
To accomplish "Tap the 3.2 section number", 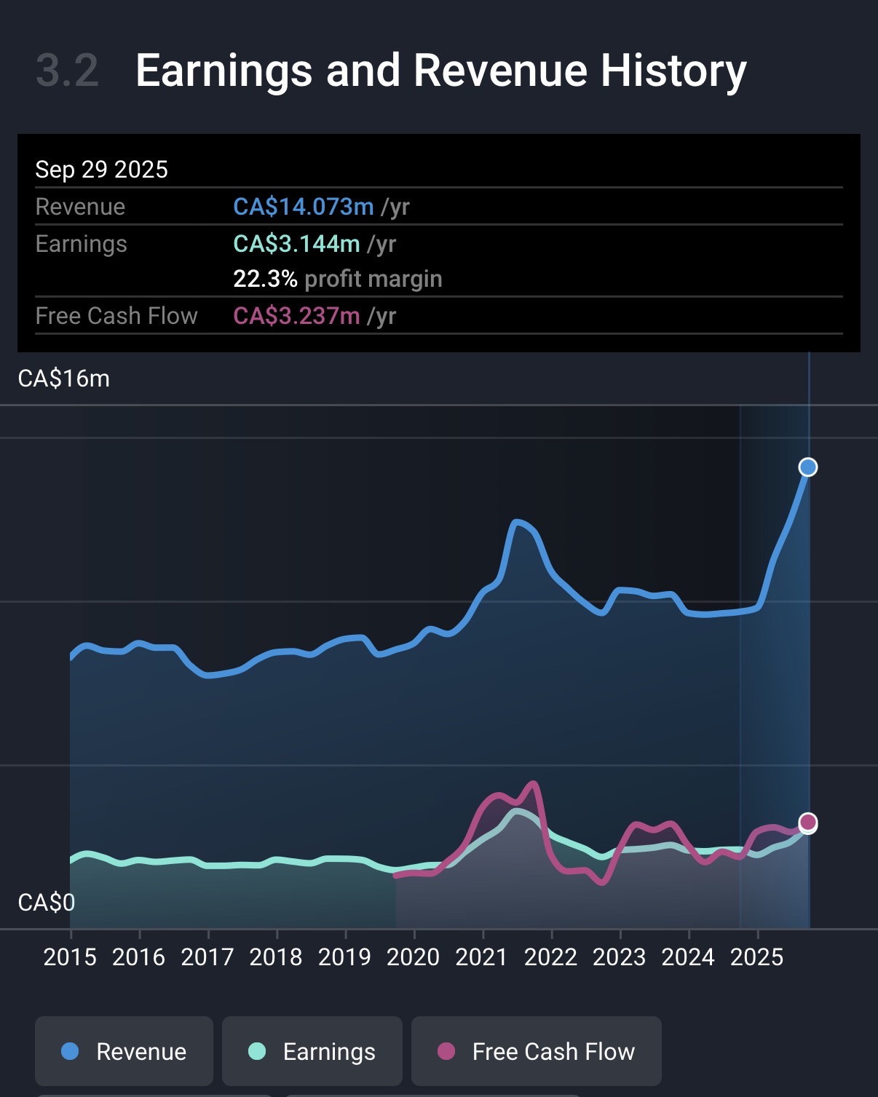I will (67, 71).
